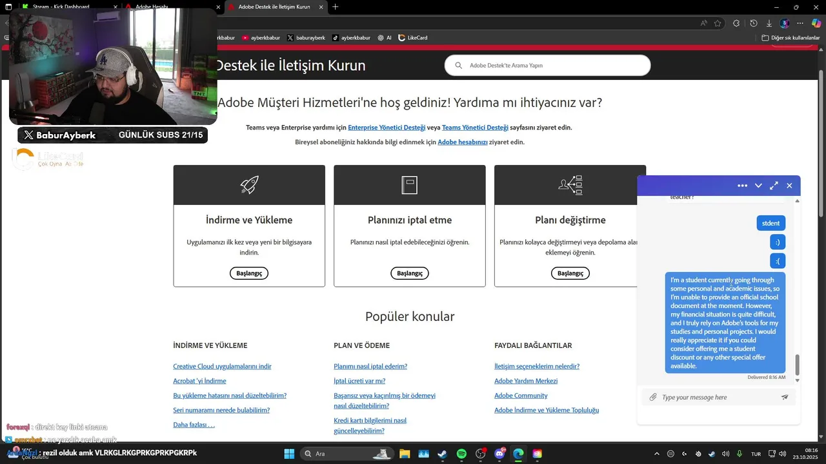The image size is (826, 464).
Task: Open the browser downloads icon
Action: 769,23
